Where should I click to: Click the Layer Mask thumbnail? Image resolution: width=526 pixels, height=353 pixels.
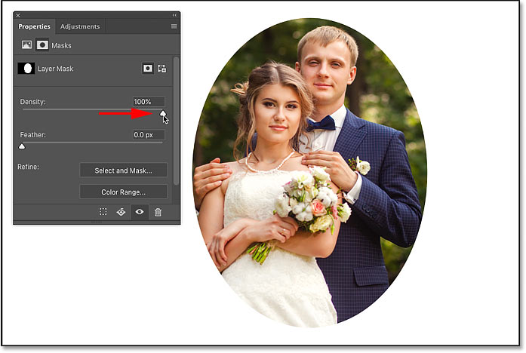point(26,68)
